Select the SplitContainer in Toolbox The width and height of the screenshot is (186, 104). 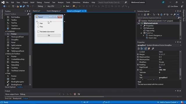[x=16, y=45]
